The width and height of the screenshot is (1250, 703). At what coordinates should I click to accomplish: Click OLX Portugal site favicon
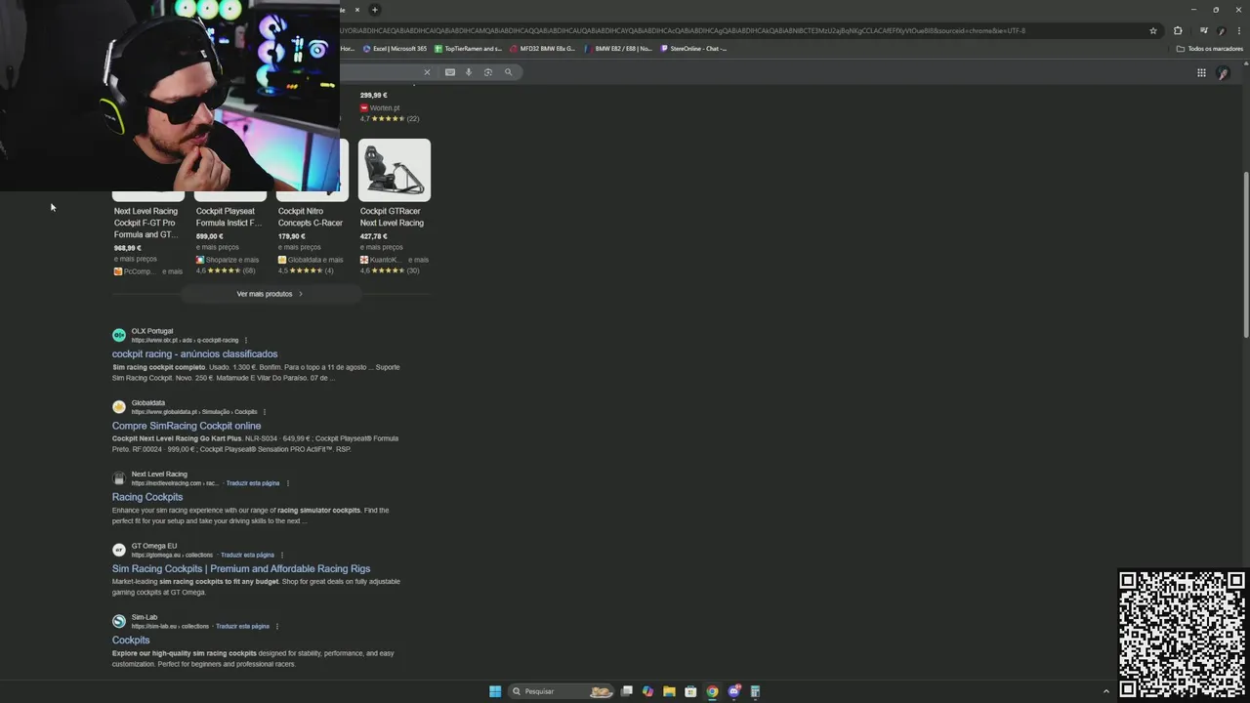pos(119,335)
